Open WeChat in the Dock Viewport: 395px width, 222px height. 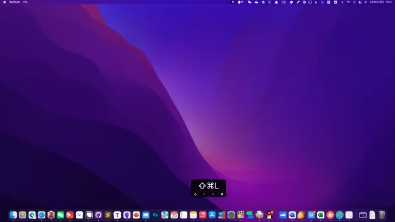[60, 215]
